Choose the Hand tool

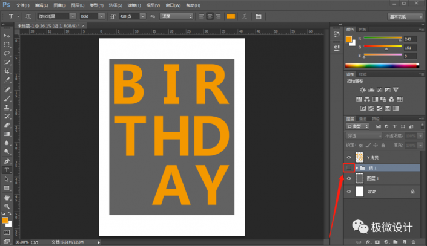[7, 197]
